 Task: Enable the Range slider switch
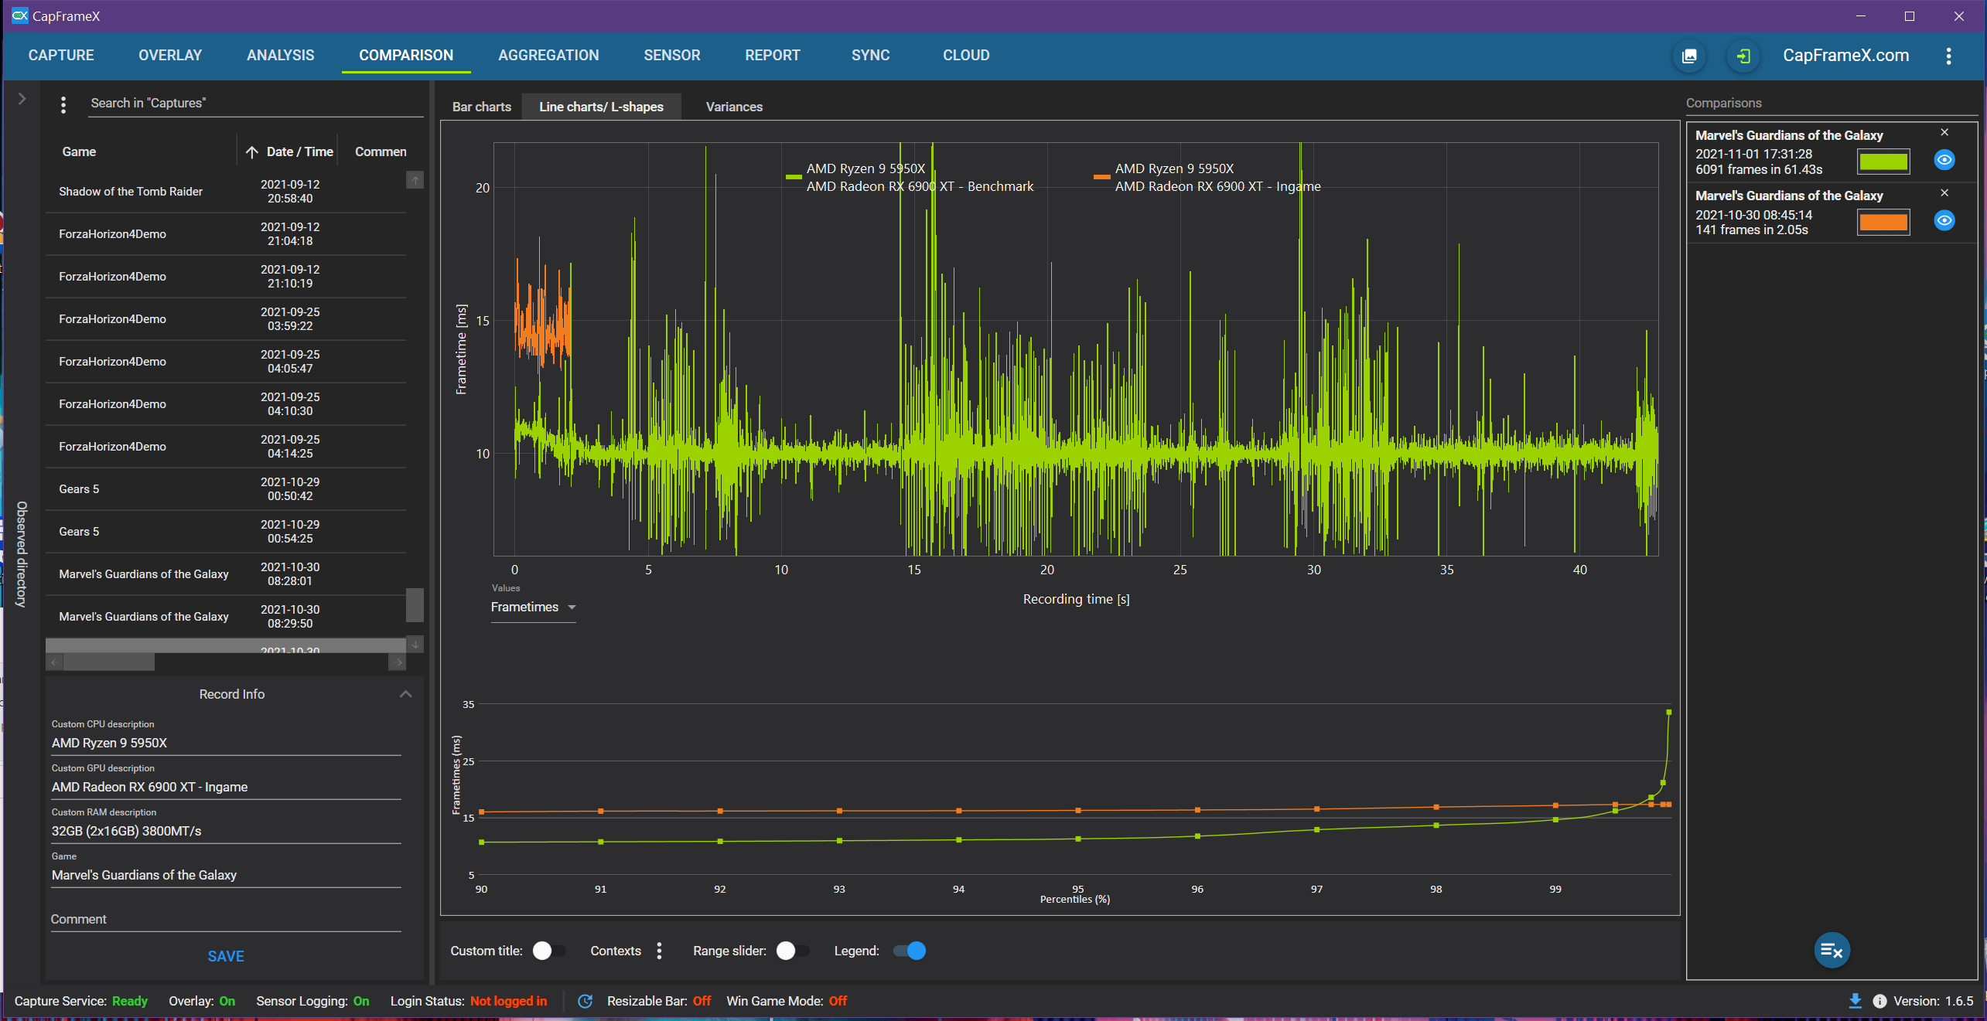click(x=793, y=951)
